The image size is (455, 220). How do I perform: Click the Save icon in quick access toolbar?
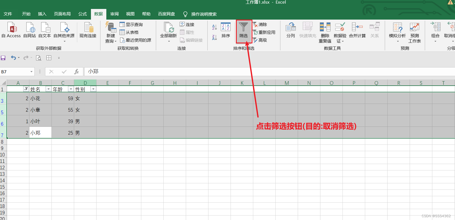pos(3,58)
